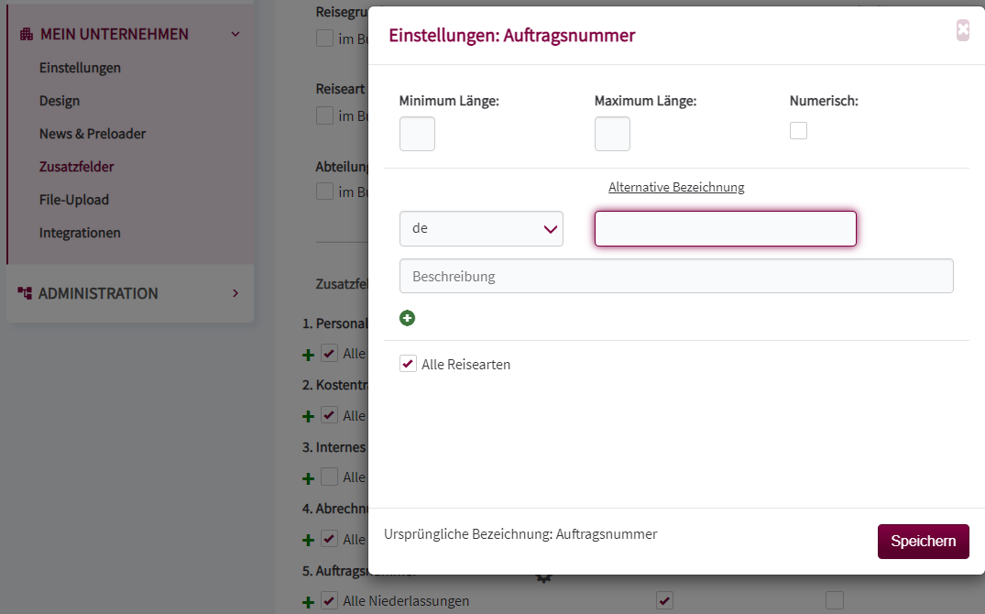Toggle the im B checkbox under Reiseart

point(324,115)
